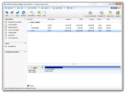Screen dimensions: 125x93
Task: Click the Help menu icon
Action: click(x=68, y=8)
